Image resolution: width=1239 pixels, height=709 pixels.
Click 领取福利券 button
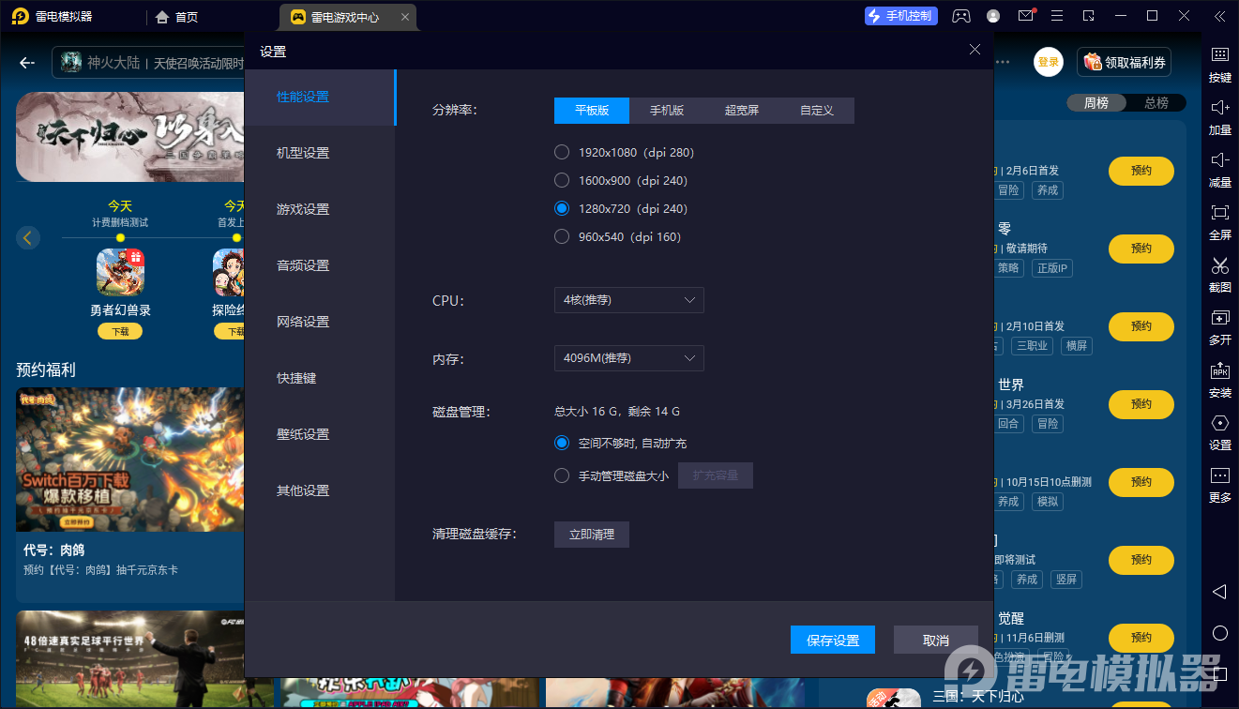coord(1124,63)
